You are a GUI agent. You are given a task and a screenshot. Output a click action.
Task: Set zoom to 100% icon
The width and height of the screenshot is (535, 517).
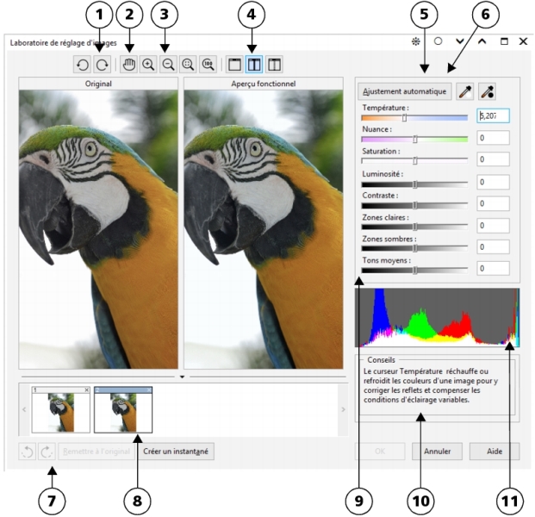pyautogui.click(x=207, y=65)
